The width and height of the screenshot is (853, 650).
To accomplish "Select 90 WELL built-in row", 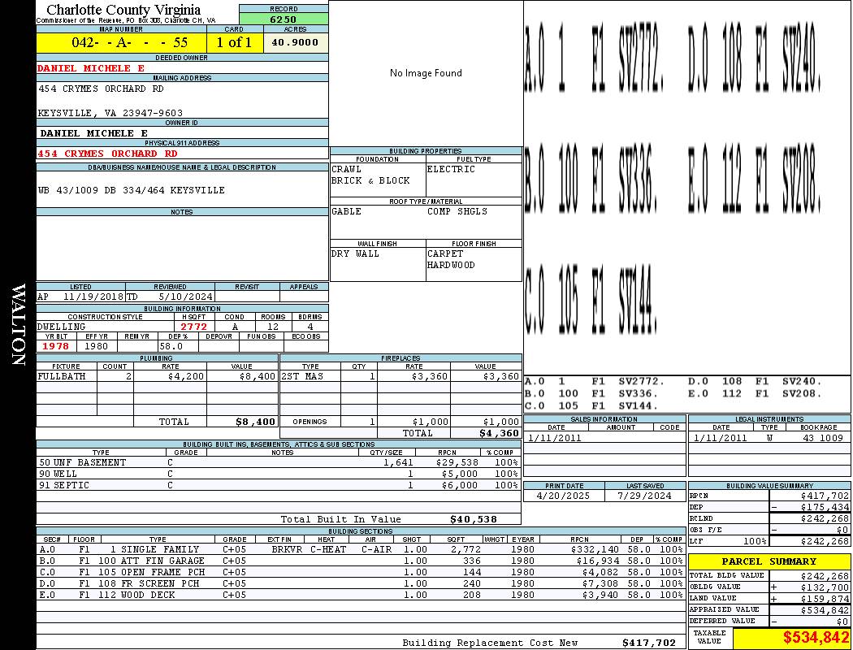I will 278,474.
